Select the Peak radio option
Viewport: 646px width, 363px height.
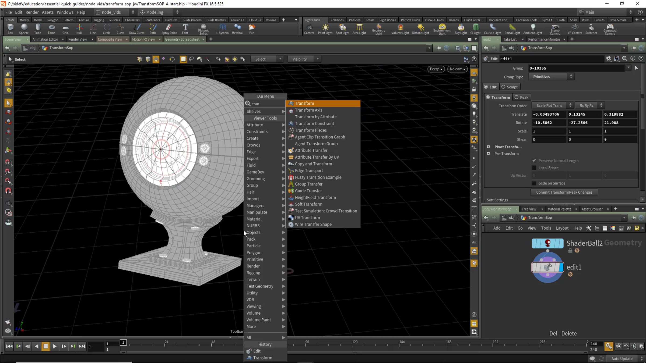(521, 97)
